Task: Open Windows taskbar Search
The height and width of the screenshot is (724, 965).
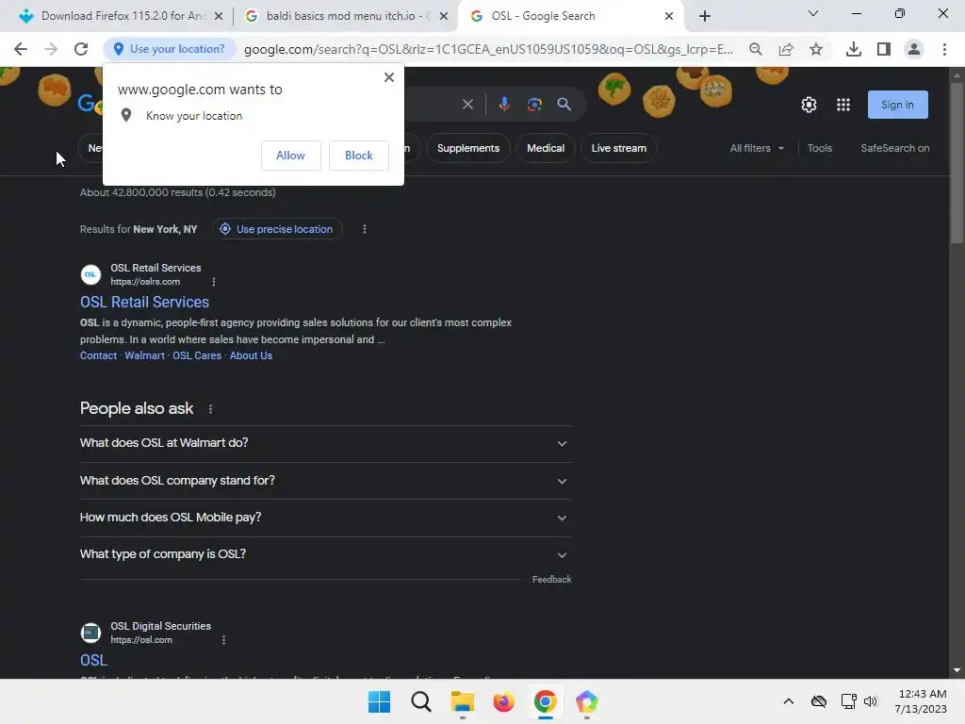Action: coord(421,701)
